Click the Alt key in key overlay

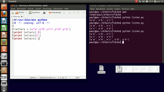(x=145, y=69)
